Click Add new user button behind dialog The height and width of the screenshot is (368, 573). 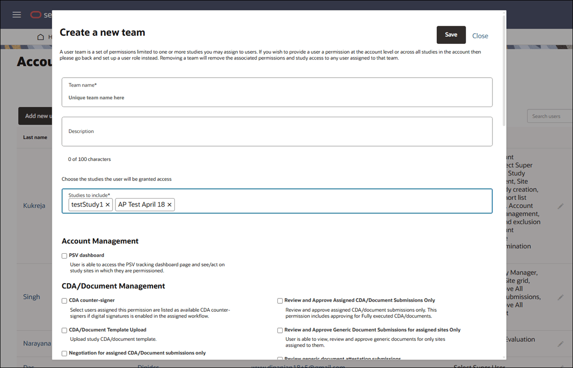[35, 116]
